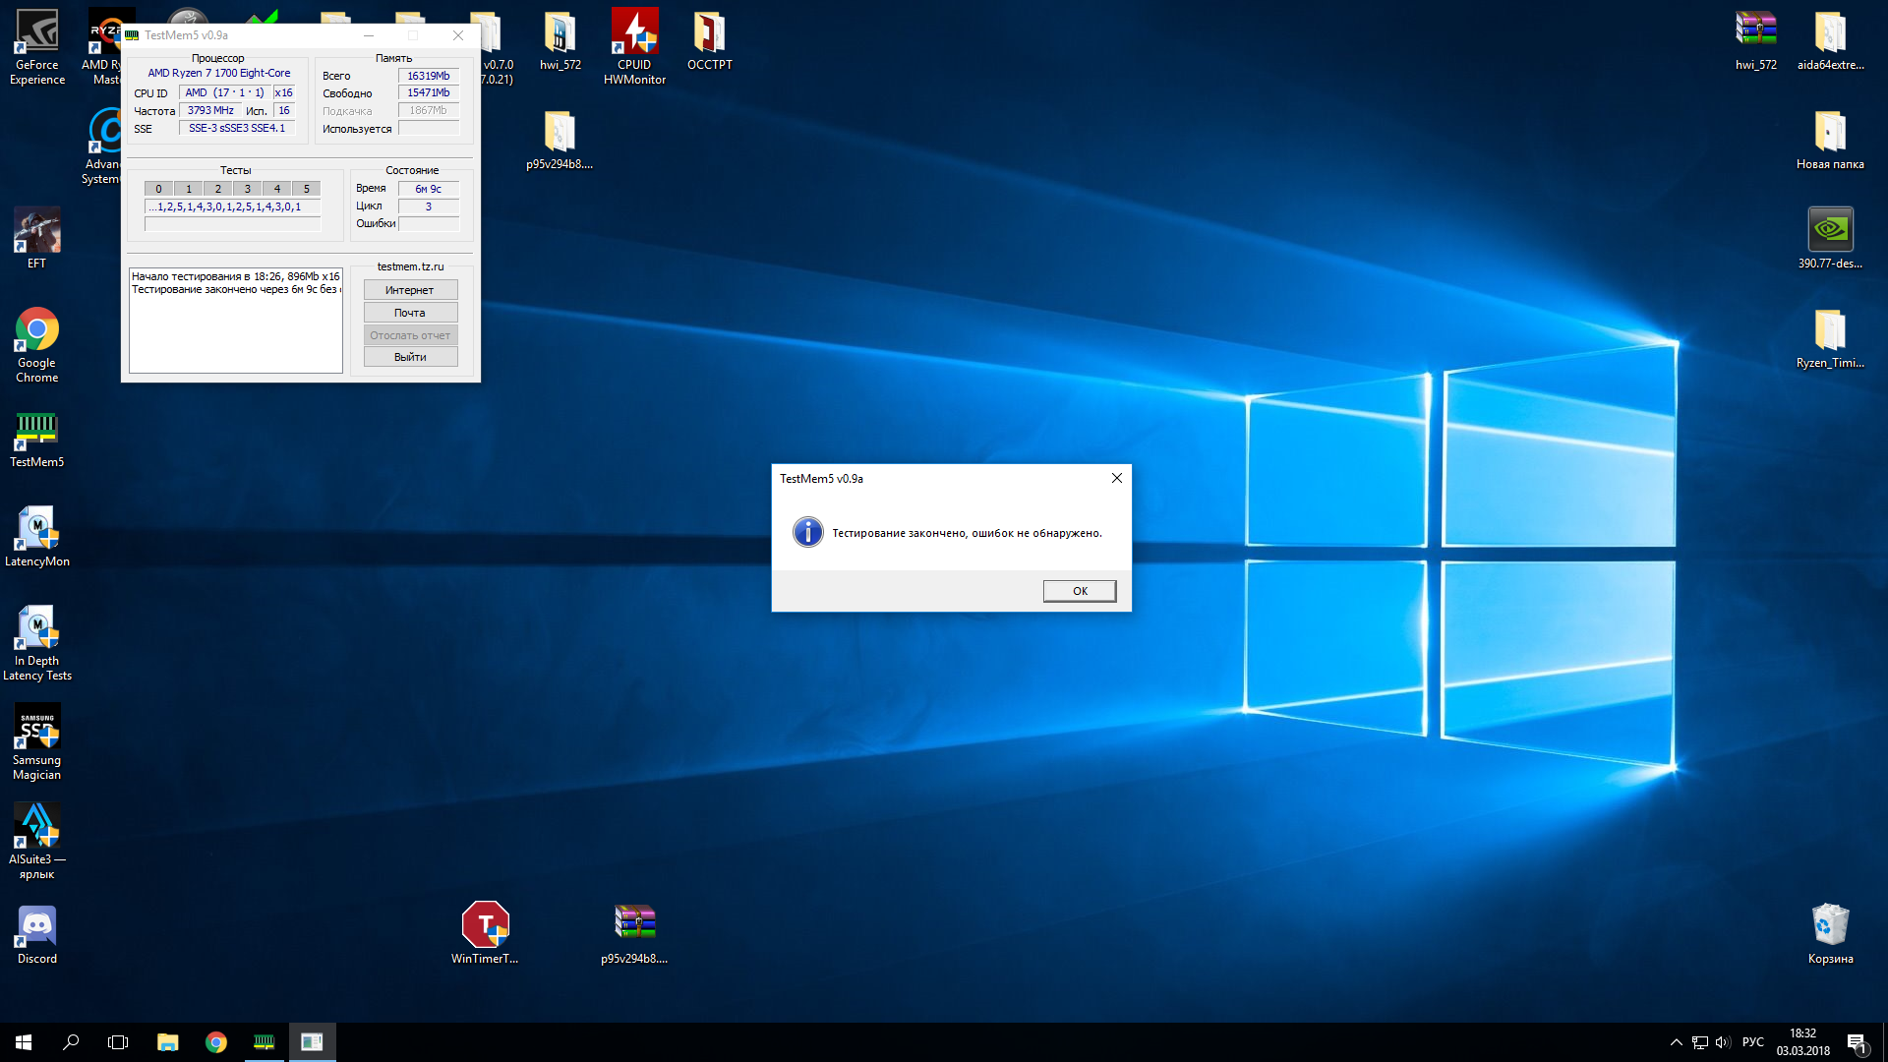This screenshot has height=1062, width=1888.
Task: Open the Ryzen_Timi... folder on the desktop
Action: click(x=1830, y=331)
